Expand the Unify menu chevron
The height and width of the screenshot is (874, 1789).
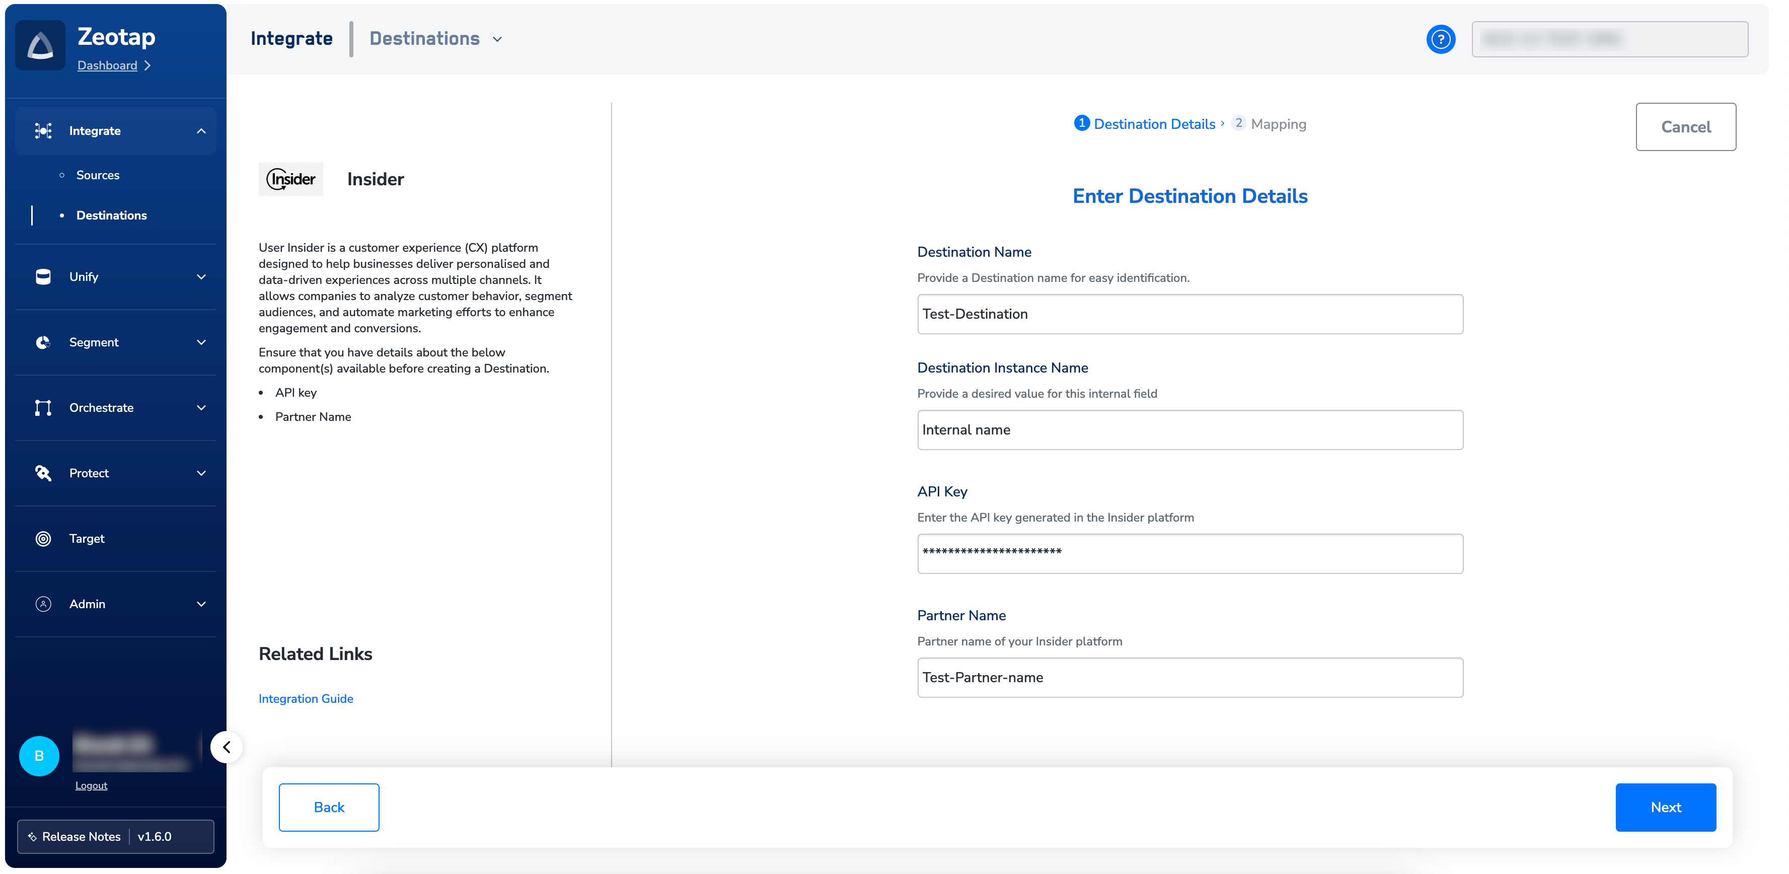[201, 276]
